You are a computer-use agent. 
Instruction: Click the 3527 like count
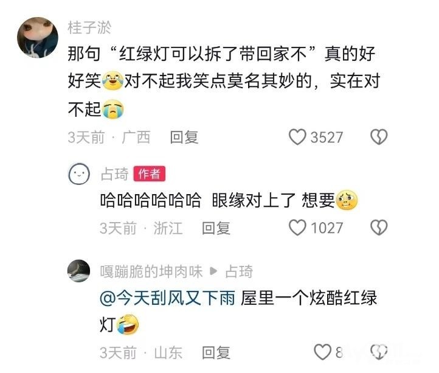327,138
